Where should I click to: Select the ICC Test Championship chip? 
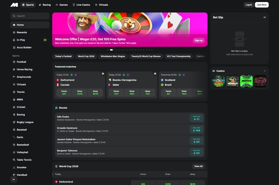coord(179,57)
